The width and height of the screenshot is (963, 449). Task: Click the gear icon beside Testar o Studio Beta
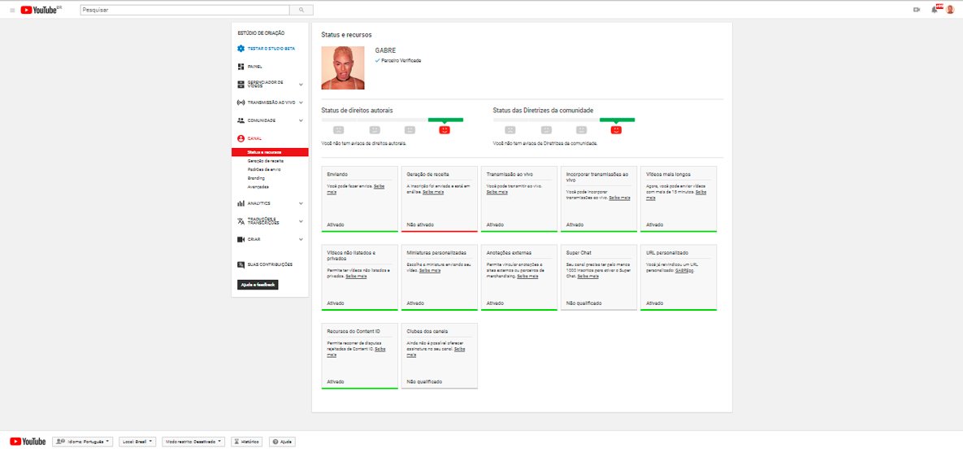pos(241,49)
